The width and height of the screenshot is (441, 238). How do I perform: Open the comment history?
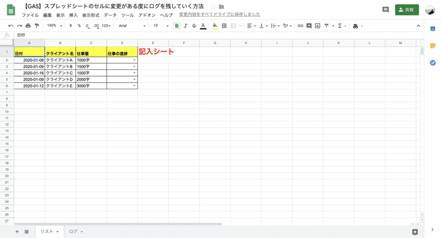pyautogui.click(x=385, y=10)
